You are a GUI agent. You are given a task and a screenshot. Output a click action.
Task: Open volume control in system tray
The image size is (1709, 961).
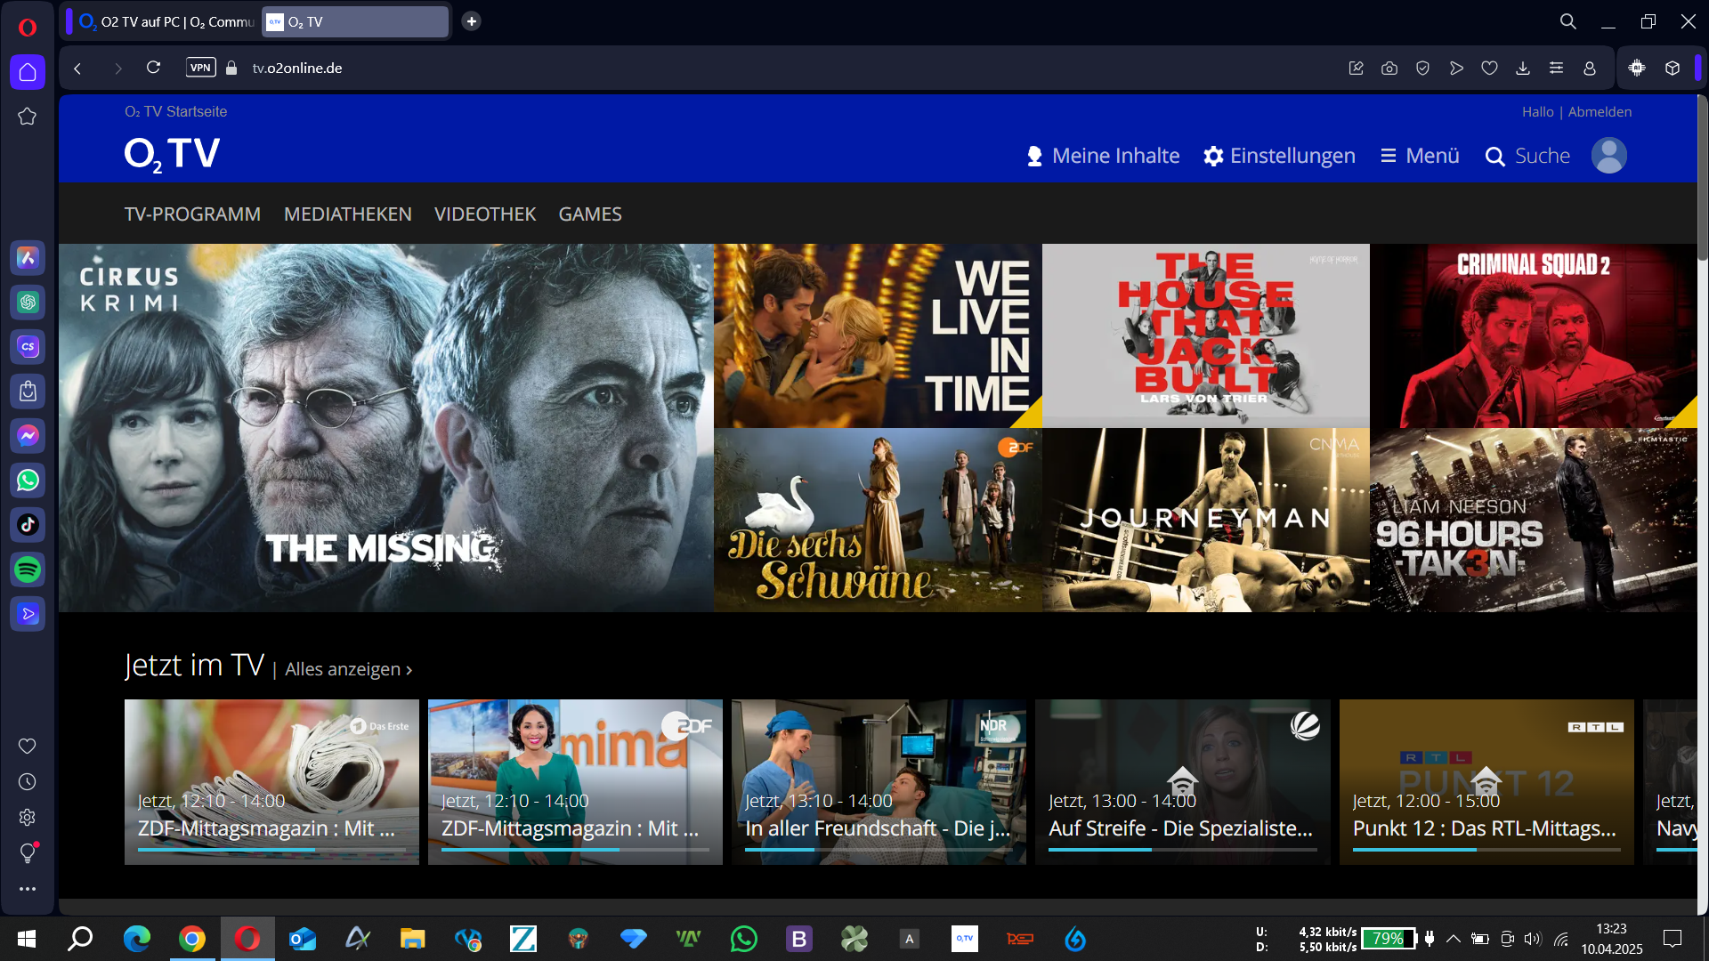pyautogui.click(x=1532, y=939)
